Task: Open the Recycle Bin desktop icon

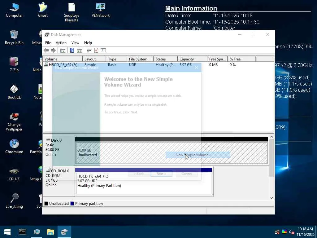Action: [14, 37]
